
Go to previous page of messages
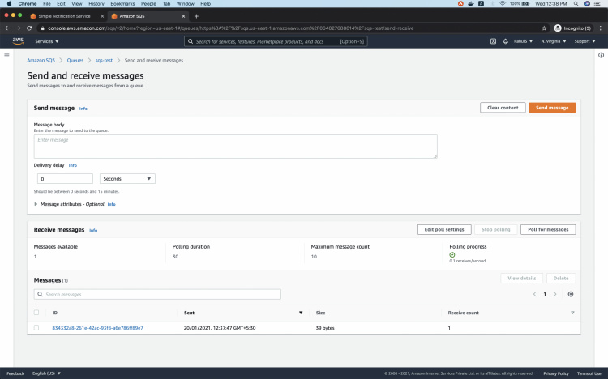point(535,294)
